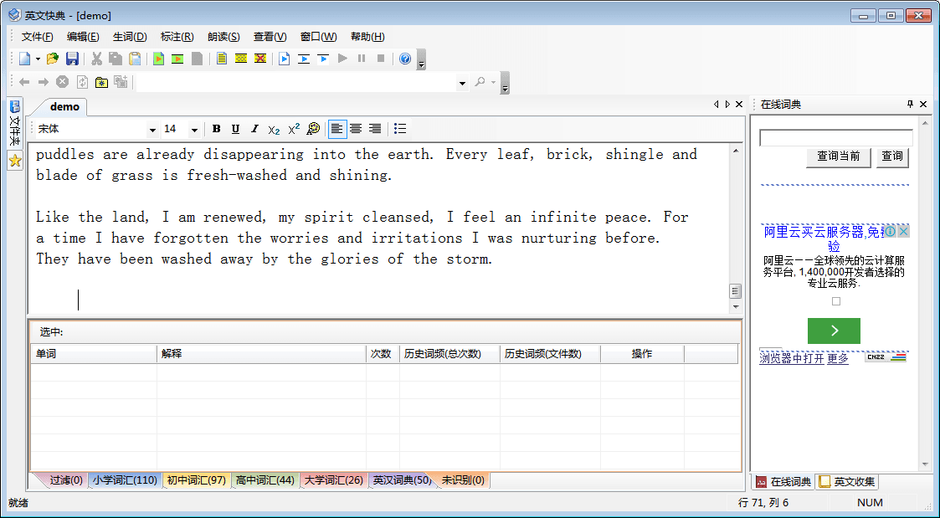The image size is (940, 518).
Task: Apply superscript formatting
Action: point(294,129)
